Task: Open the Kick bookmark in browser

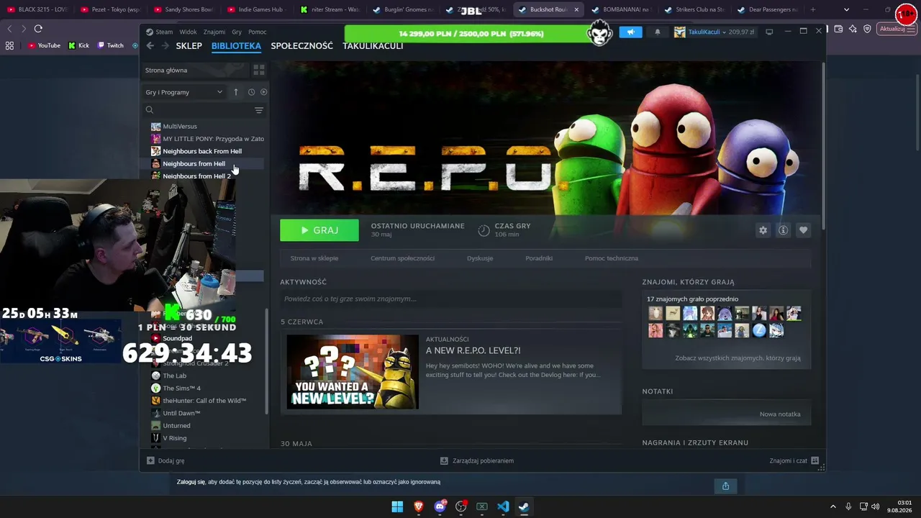Action: 79,45
